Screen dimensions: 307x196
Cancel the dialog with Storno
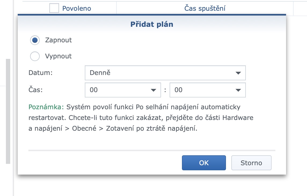251,163
